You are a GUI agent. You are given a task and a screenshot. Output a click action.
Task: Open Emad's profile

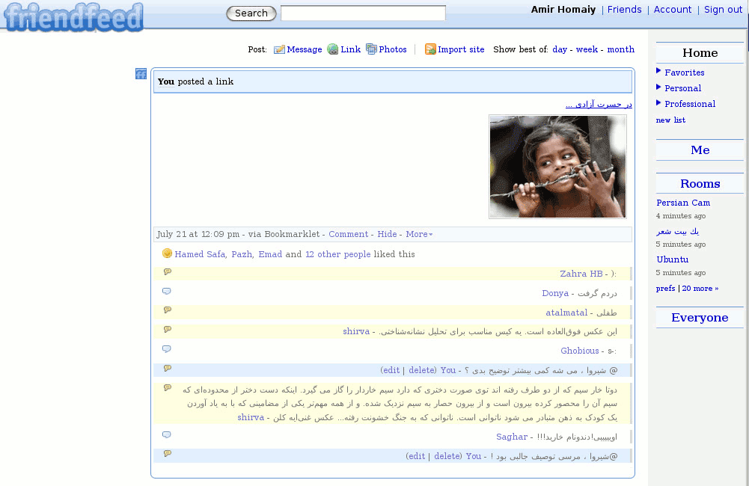point(270,254)
